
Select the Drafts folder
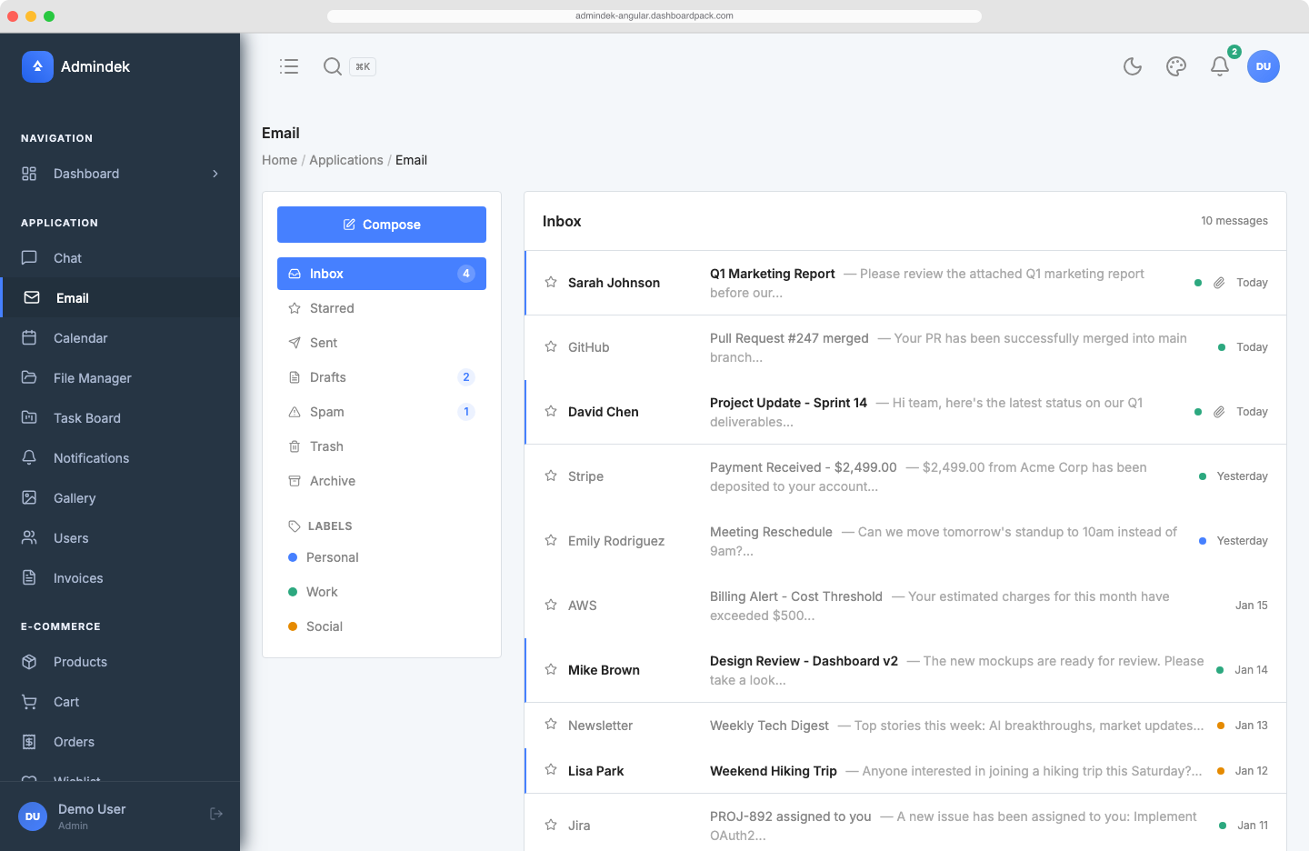point(327,377)
